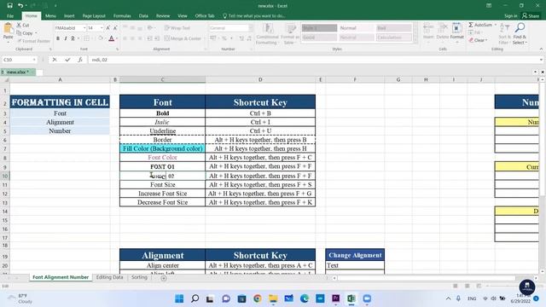
Task: Click the Insert cells icon
Action: pos(428,31)
